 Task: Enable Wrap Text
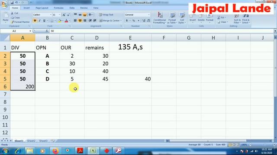(x=106, y=15)
